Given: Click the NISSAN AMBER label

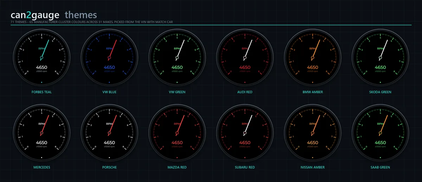Looking at the screenshot, I should pos(313,167).
